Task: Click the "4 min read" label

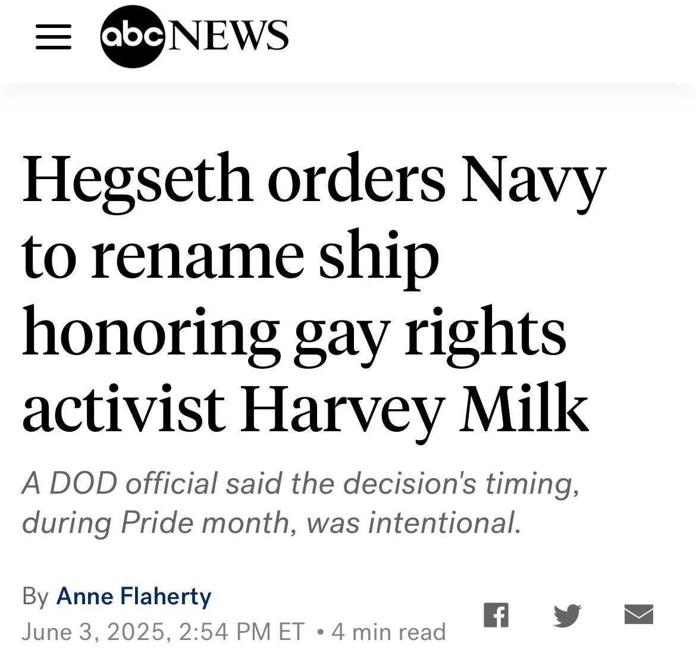Action: [x=388, y=631]
